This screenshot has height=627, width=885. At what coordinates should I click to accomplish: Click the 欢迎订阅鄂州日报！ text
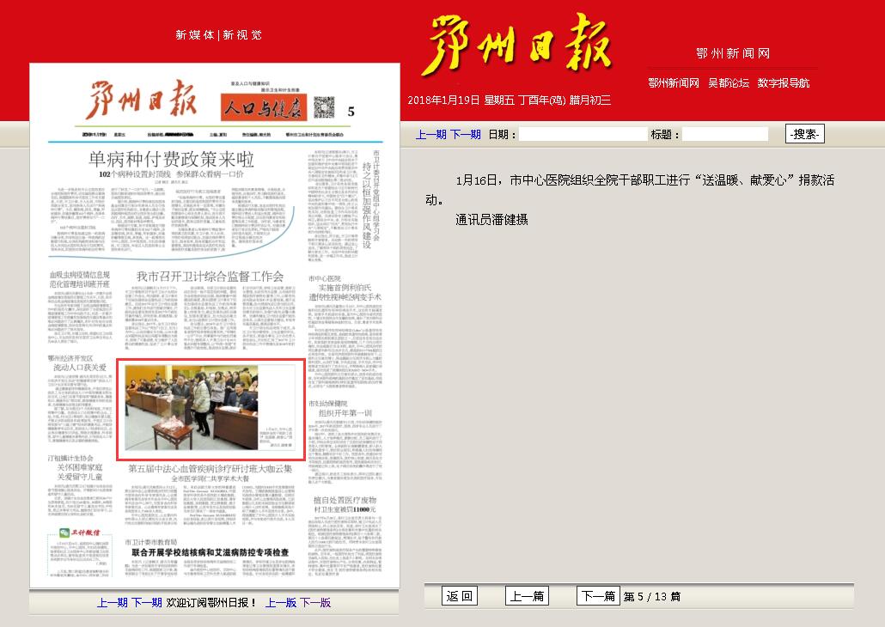click(x=211, y=603)
